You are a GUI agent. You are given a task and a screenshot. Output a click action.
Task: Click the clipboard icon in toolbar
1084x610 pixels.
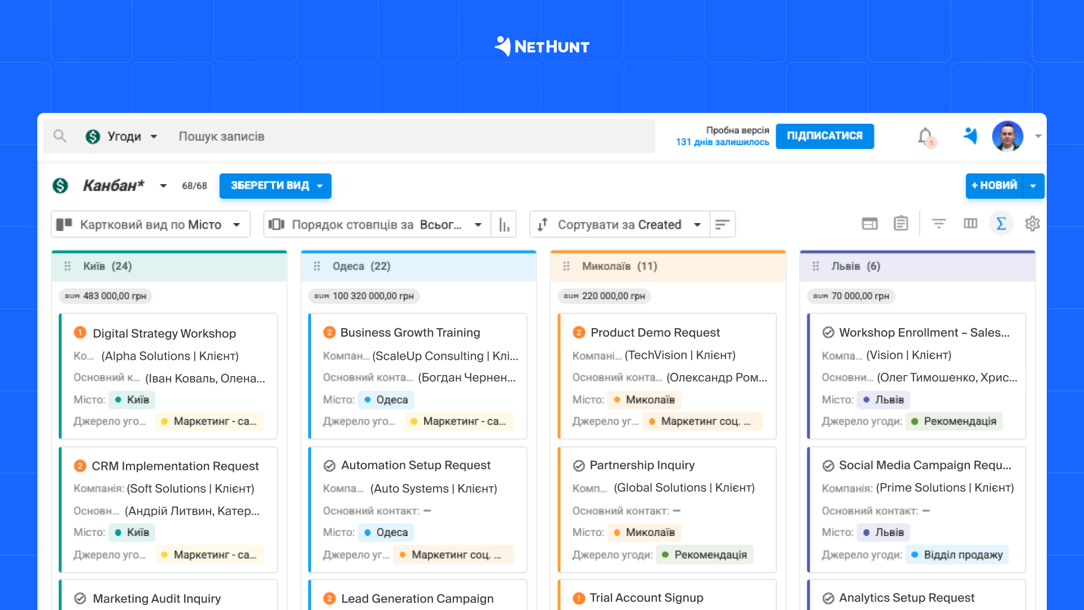901,224
